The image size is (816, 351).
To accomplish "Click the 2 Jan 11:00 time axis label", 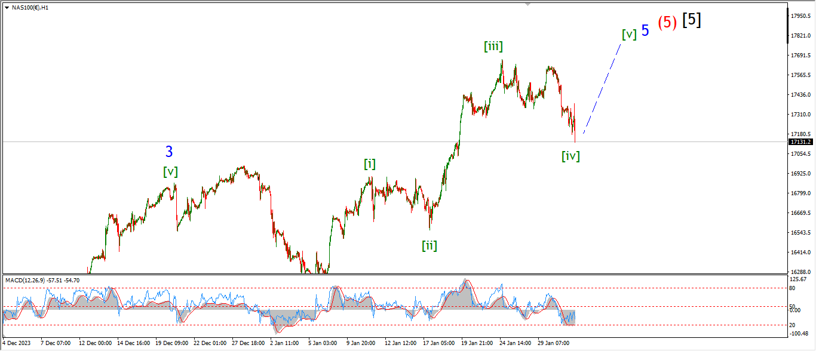I will (283, 343).
